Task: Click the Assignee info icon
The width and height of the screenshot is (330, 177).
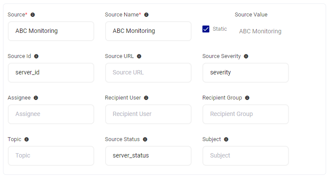Action: 36,98
